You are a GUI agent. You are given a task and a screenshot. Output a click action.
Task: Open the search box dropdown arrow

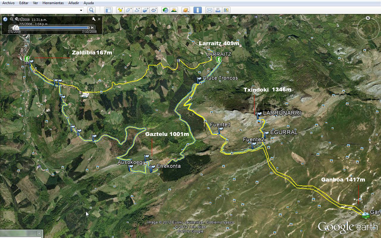pyautogui.click(x=81, y=10)
